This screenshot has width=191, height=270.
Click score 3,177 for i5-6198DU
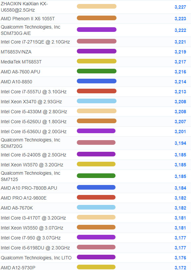coord(180,248)
